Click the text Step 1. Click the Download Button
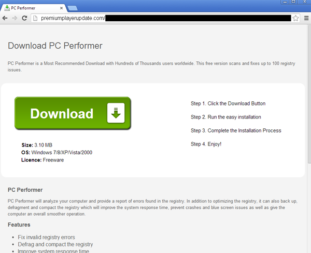Image resolution: width=311 pixels, height=253 pixels. [x=228, y=103]
